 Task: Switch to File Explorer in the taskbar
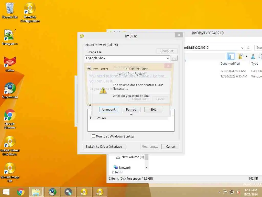coord(36,192)
